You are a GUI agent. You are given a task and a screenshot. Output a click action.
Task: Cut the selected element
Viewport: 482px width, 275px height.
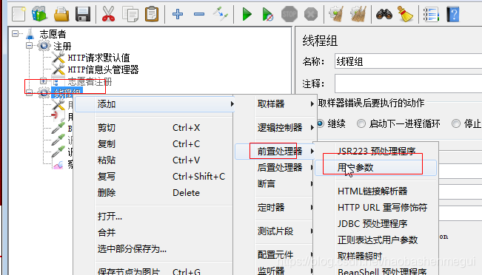click(x=108, y=14)
